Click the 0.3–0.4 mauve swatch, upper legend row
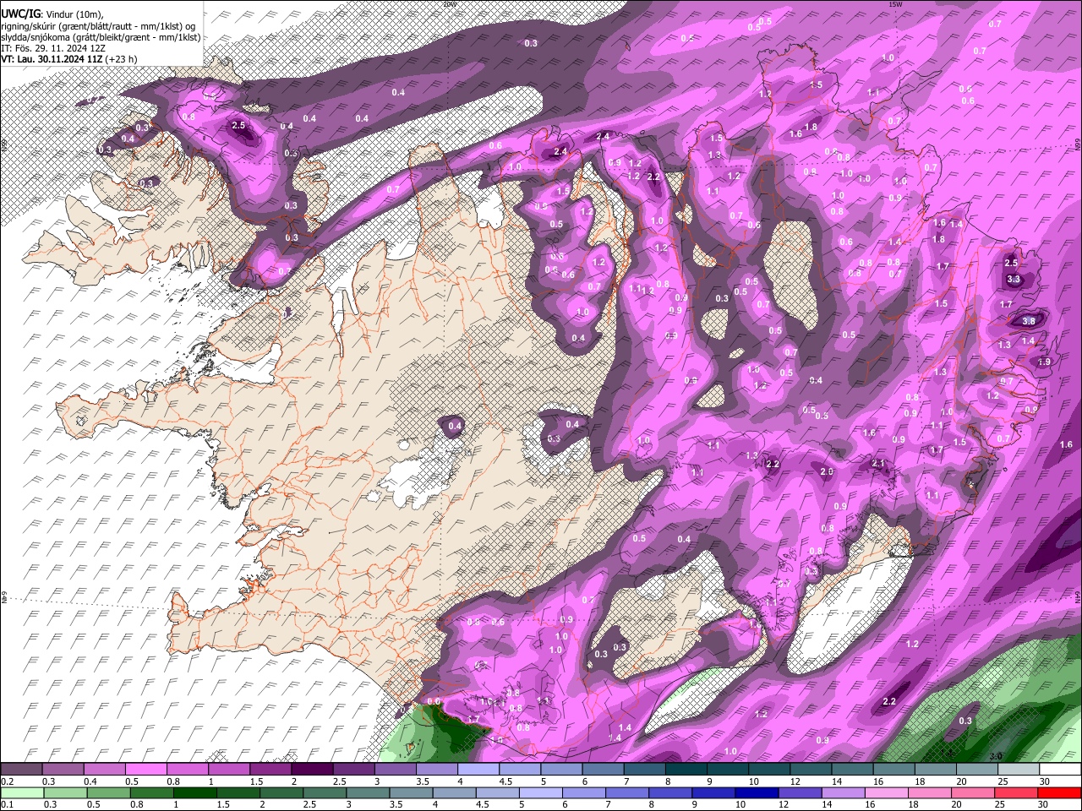This screenshot has width=1082, height=811. click(62, 770)
